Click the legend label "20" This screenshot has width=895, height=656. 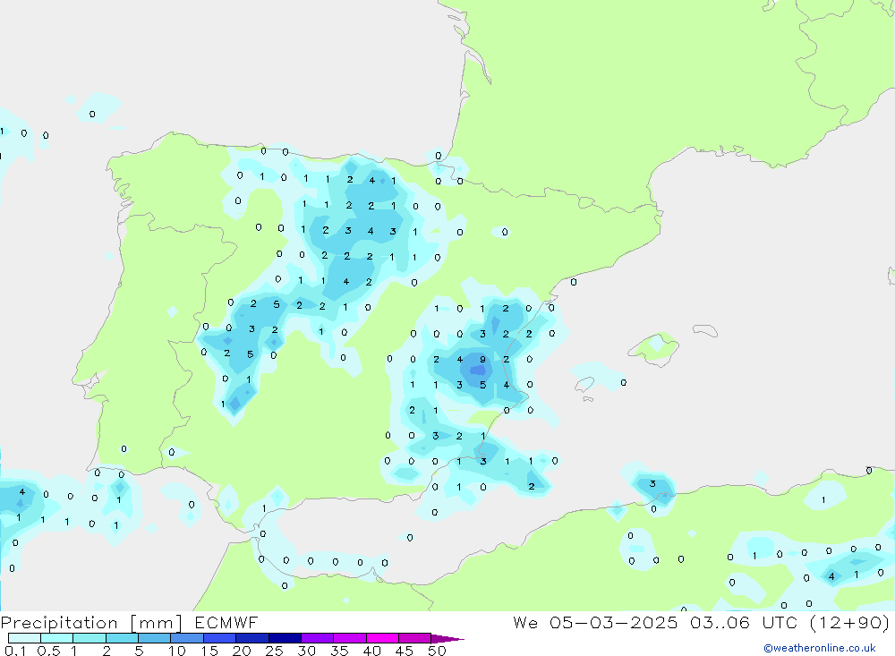tap(242, 651)
